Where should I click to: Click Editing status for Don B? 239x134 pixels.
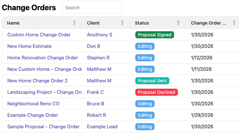click(145, 46)
